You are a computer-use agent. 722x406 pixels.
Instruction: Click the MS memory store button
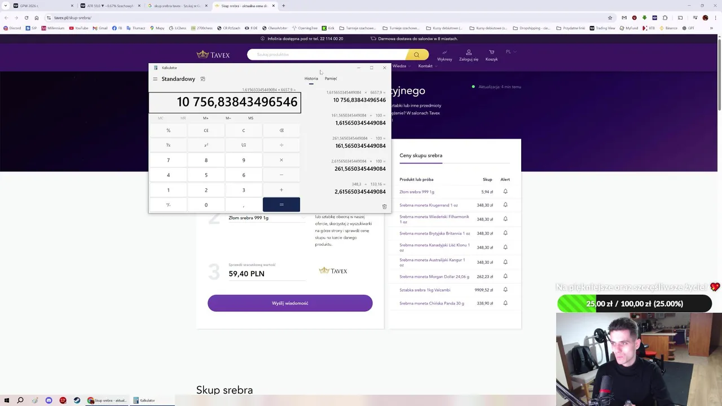pyautogui.click(x=250, y=118)
